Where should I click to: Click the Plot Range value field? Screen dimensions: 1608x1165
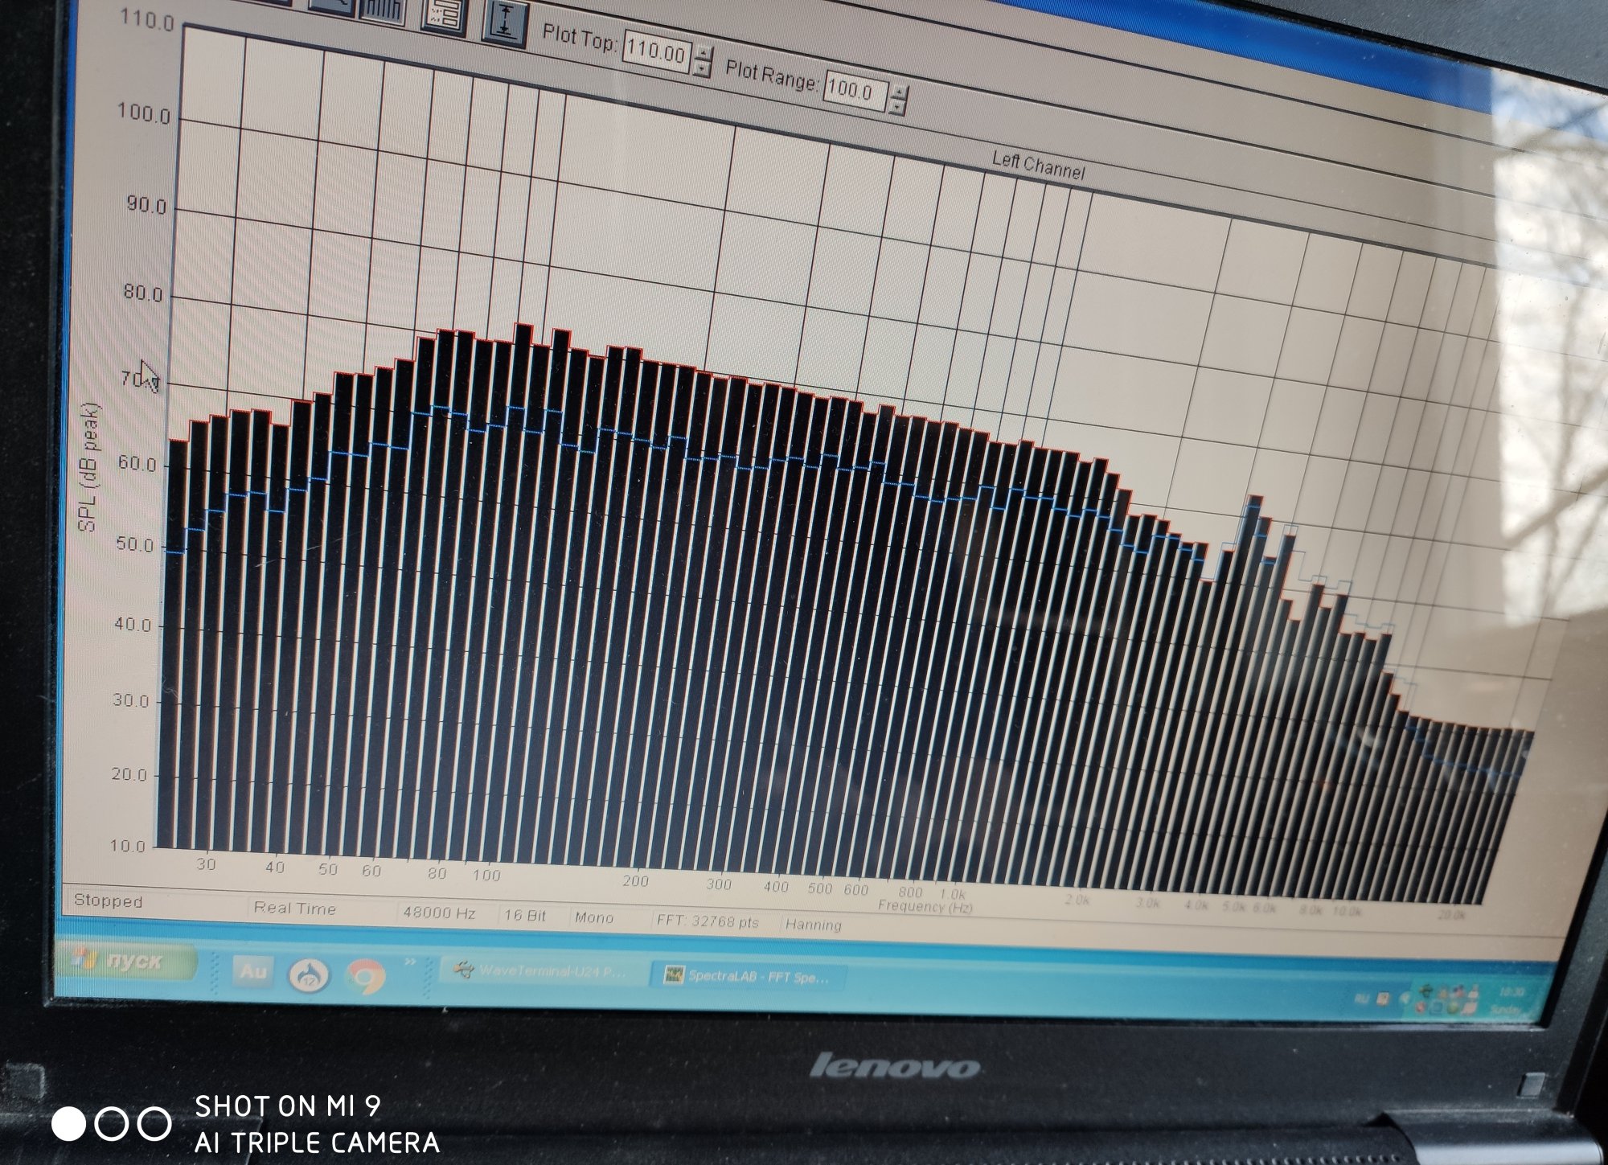pyautogui.click(x=853, y=91)
